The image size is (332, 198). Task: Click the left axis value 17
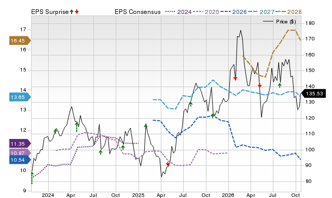tap(23, 30)
